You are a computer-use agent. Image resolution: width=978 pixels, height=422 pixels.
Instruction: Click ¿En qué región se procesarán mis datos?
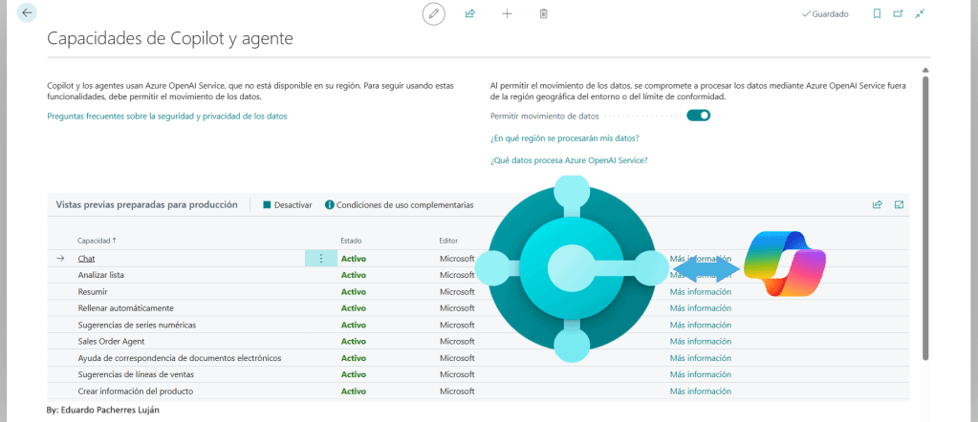coord(564,138)
